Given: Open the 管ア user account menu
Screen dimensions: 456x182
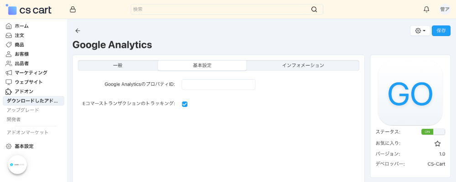Looking at the screenshot, I should pos(445,9).
